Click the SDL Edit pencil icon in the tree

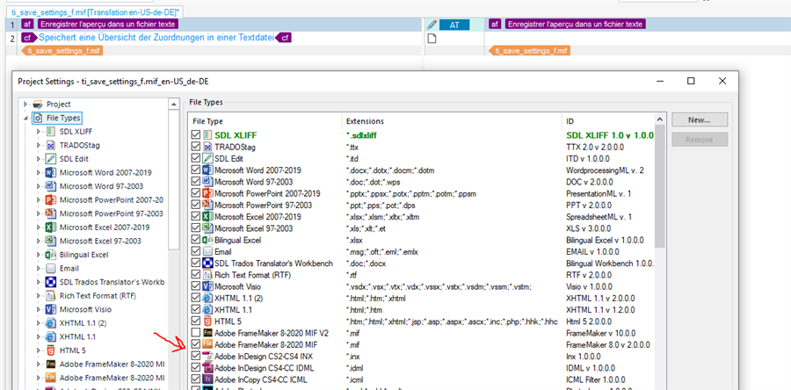coord(50,159)
